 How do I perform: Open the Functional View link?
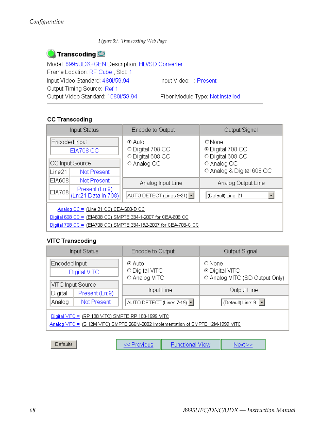coord(191,345)
